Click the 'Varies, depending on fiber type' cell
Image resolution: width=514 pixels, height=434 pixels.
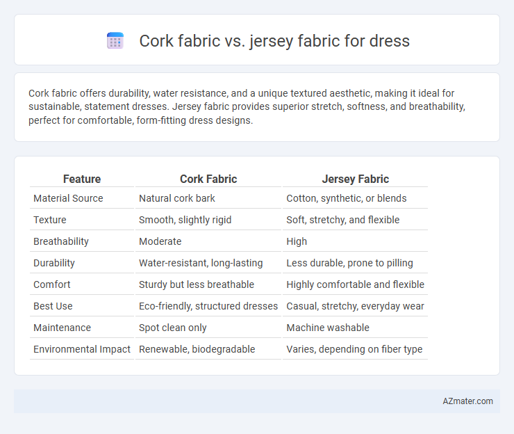(354, 349)
